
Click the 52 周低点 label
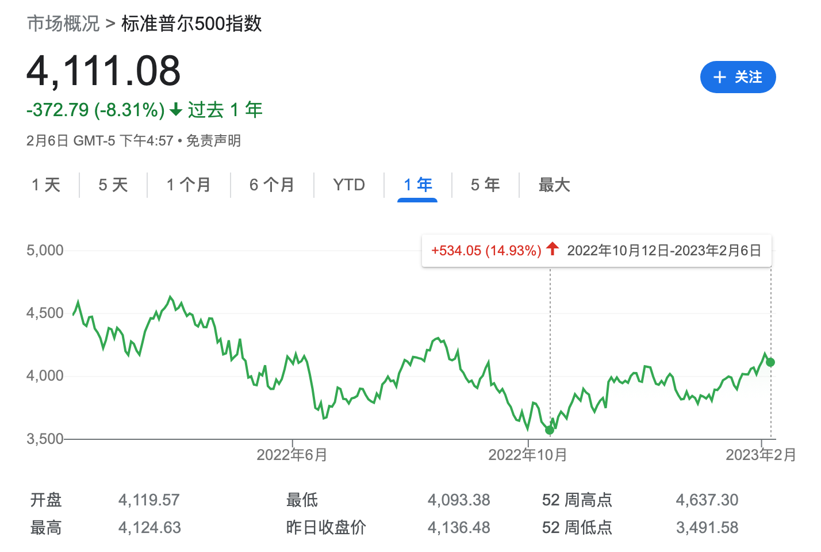pyautogui.click(x=577, y=527)
